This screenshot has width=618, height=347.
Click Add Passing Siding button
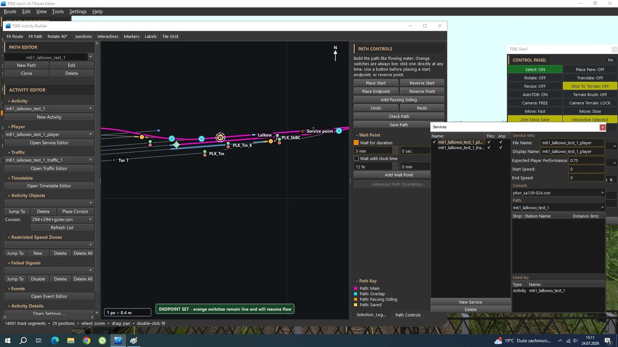pos(399,100)
